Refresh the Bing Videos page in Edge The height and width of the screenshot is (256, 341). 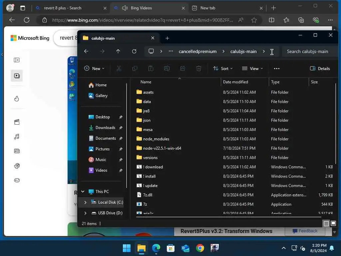tap(27, 20)
